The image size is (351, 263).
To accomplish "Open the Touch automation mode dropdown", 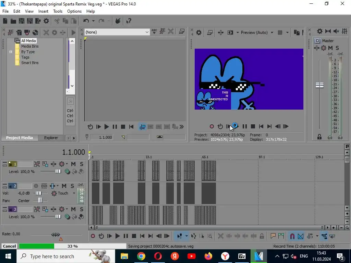I will click(74, 193).
